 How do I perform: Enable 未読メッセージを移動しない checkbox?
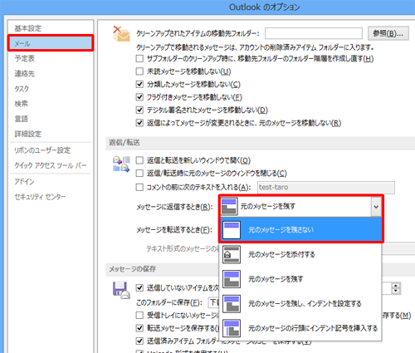click(139, 71)
